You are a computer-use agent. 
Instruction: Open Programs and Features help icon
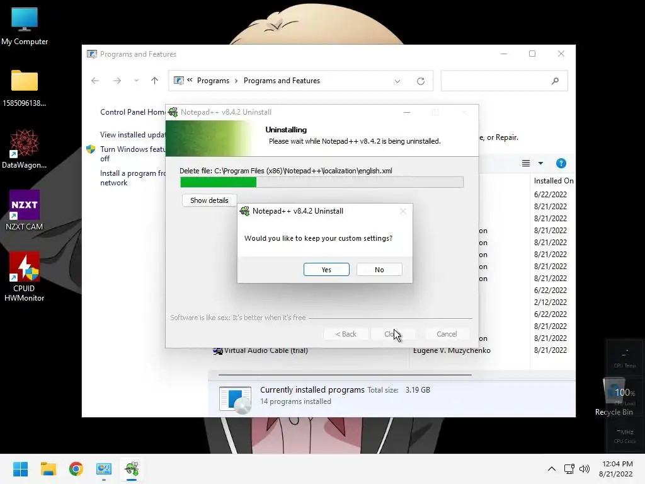(x=561, y=163)
